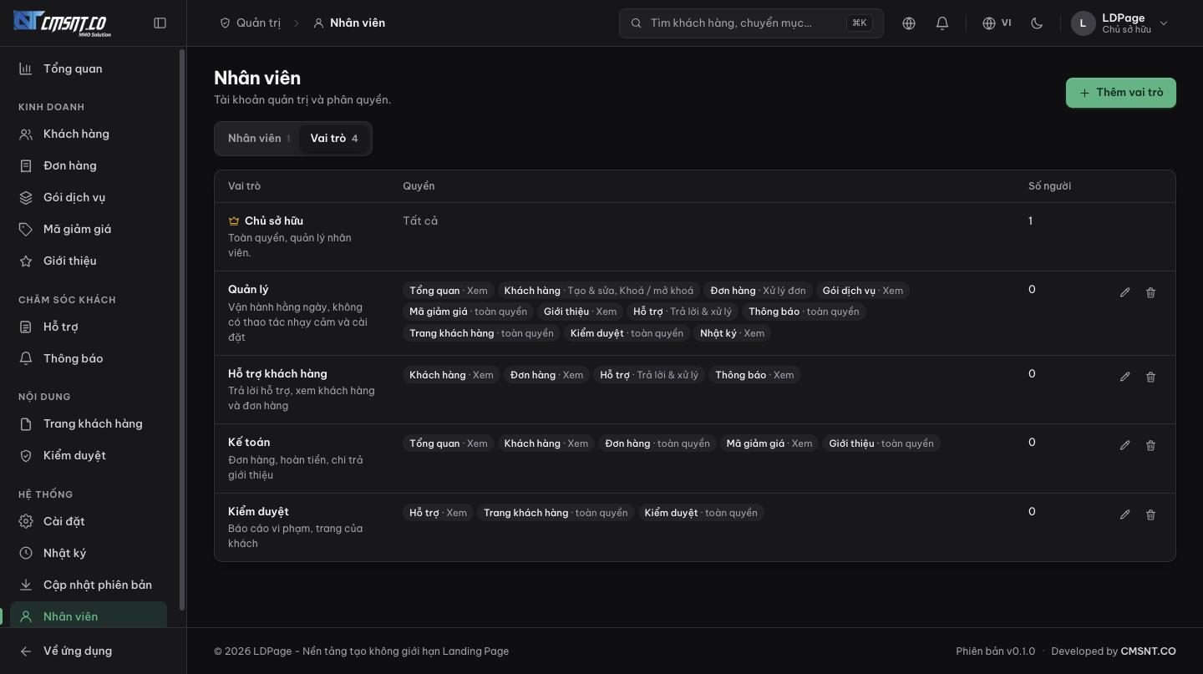Click the crown icon next to Chủ sở hữu
Viewport: 1203px width, 674px height.
coord(234,221)
